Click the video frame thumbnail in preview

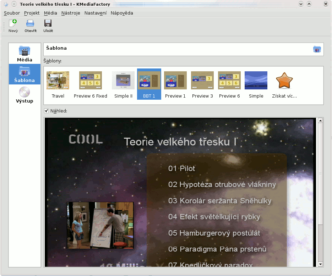click(100, 225)
